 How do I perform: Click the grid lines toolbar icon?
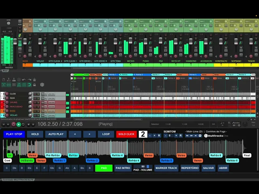[24, 85]
